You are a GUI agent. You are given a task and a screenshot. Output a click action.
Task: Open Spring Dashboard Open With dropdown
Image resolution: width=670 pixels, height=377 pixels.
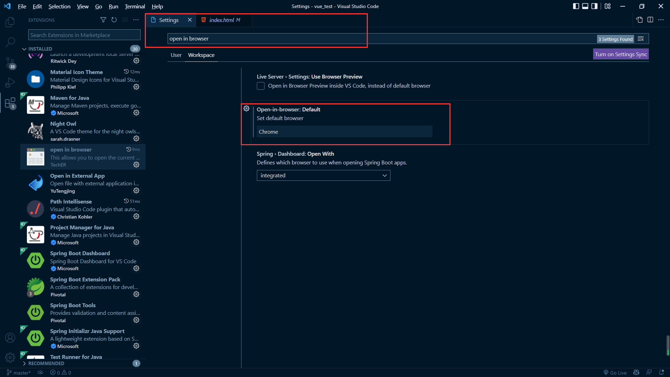pyautogui.click(x=323, y=176)
